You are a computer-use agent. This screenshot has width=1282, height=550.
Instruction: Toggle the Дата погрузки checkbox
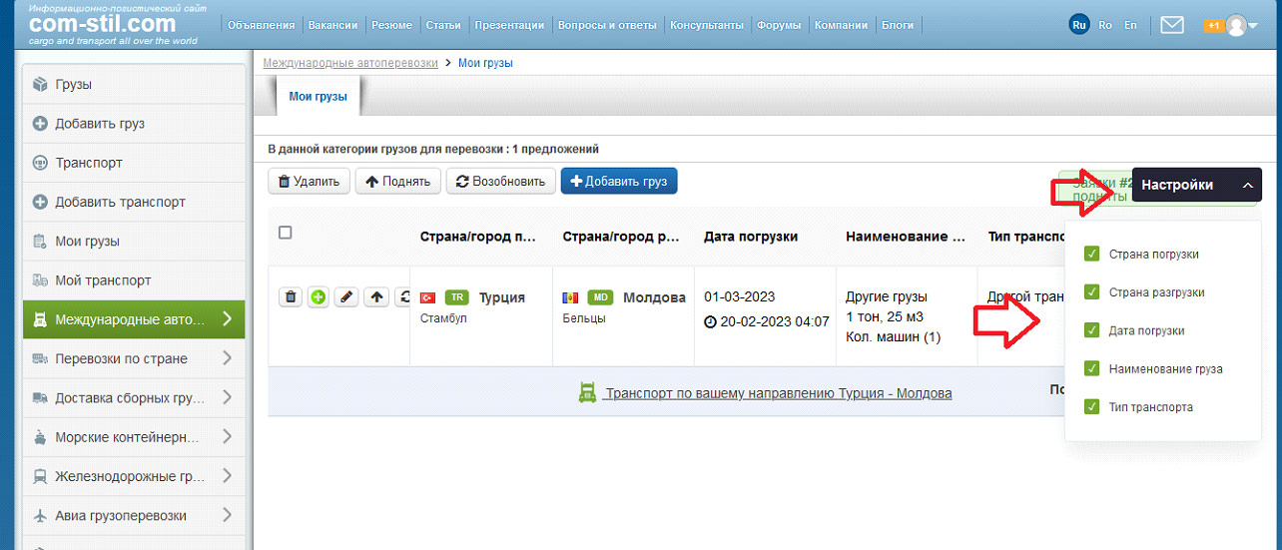1091,330
